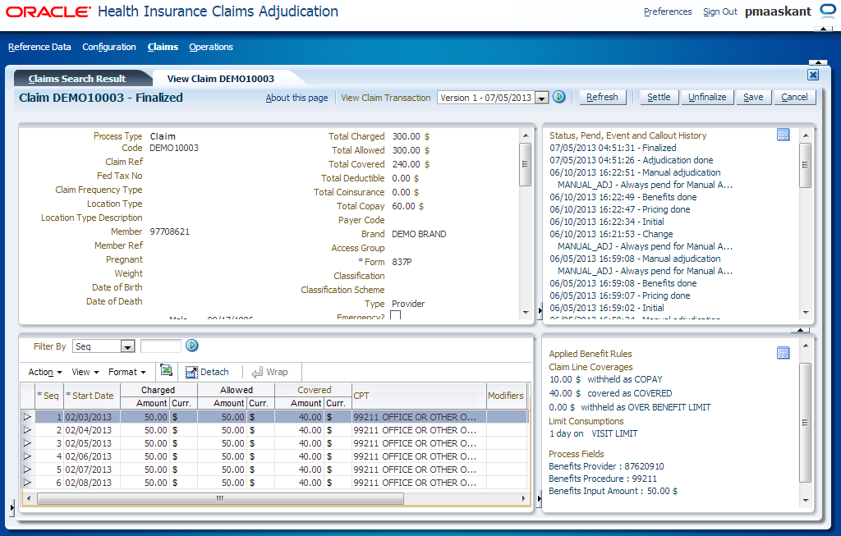Screen dimensions: 841x536
Task: Switch to the Claims Search Result tab
Action: [76, 78]
